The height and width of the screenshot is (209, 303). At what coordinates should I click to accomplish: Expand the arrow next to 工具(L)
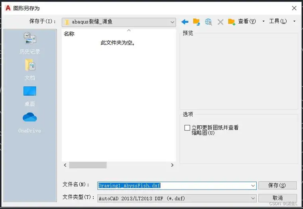[294, 21]
